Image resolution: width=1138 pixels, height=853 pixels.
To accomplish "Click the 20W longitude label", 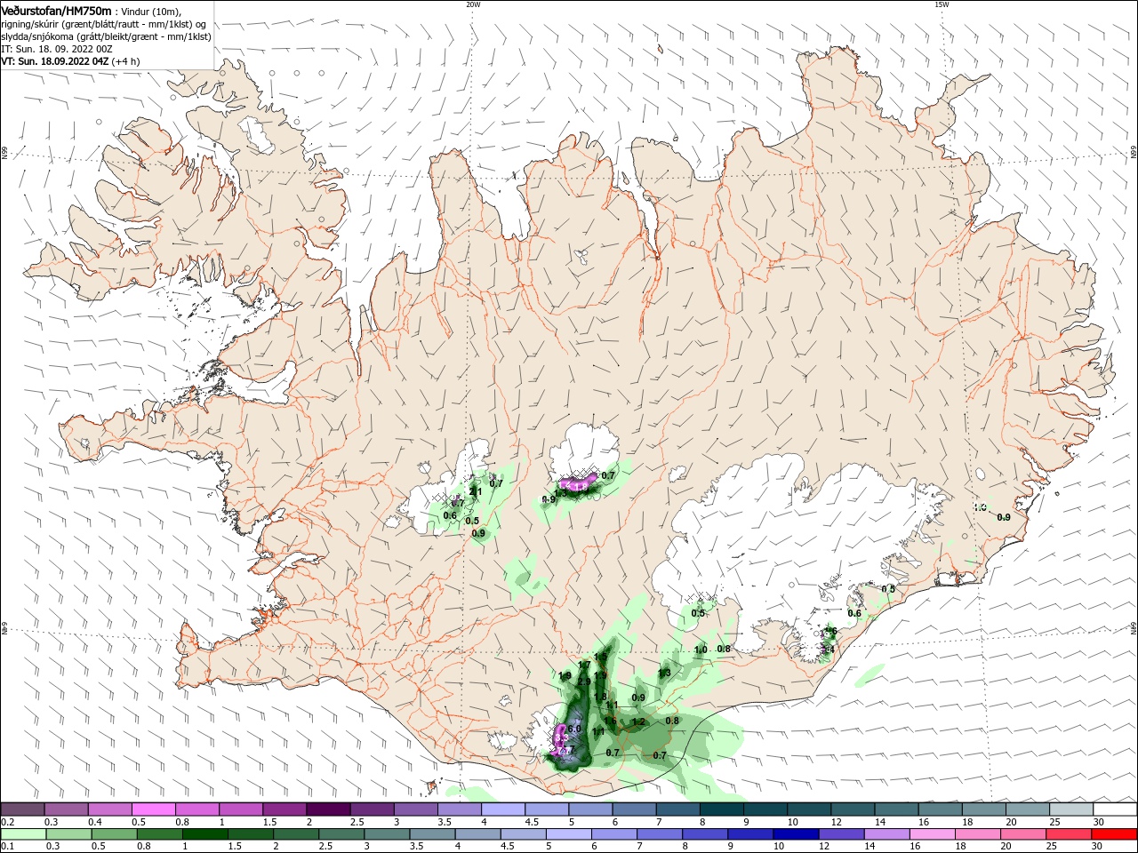I will [x=473, y=4].
